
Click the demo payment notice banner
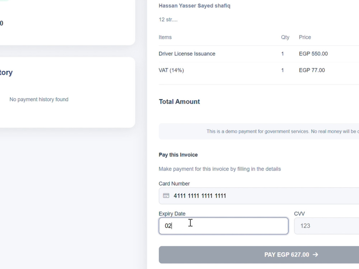pos(259,131)
